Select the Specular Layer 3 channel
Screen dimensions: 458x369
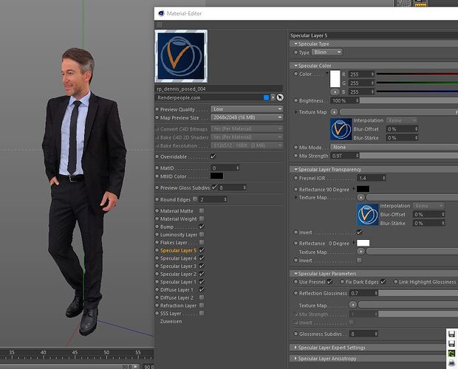(x=178, y=266)
